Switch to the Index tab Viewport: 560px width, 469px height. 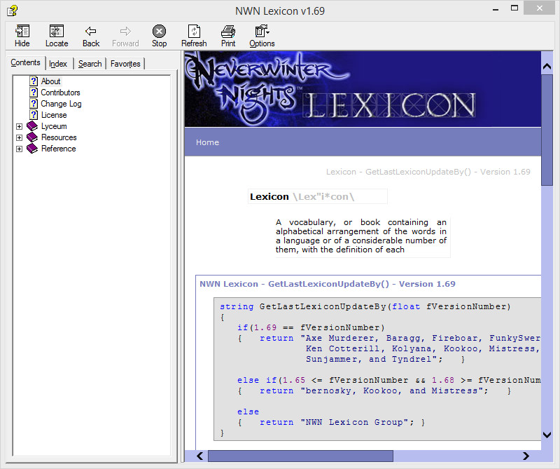point(58,64)
